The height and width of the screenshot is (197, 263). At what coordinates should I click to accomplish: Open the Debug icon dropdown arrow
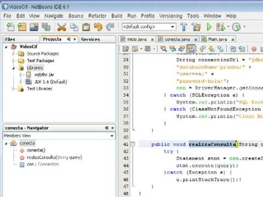click(228, 27)
